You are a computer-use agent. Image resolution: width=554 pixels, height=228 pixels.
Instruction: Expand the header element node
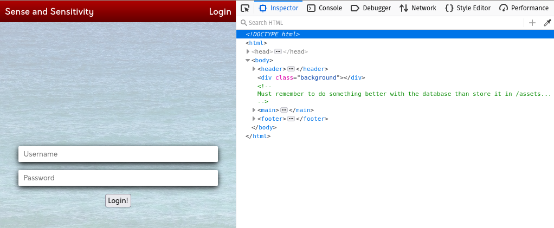click(x=254, y=69)
